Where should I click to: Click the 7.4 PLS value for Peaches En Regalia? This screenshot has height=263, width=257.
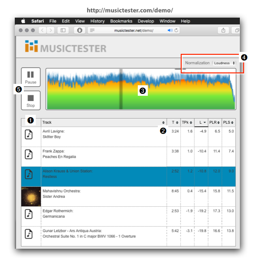tap(231, 151)
